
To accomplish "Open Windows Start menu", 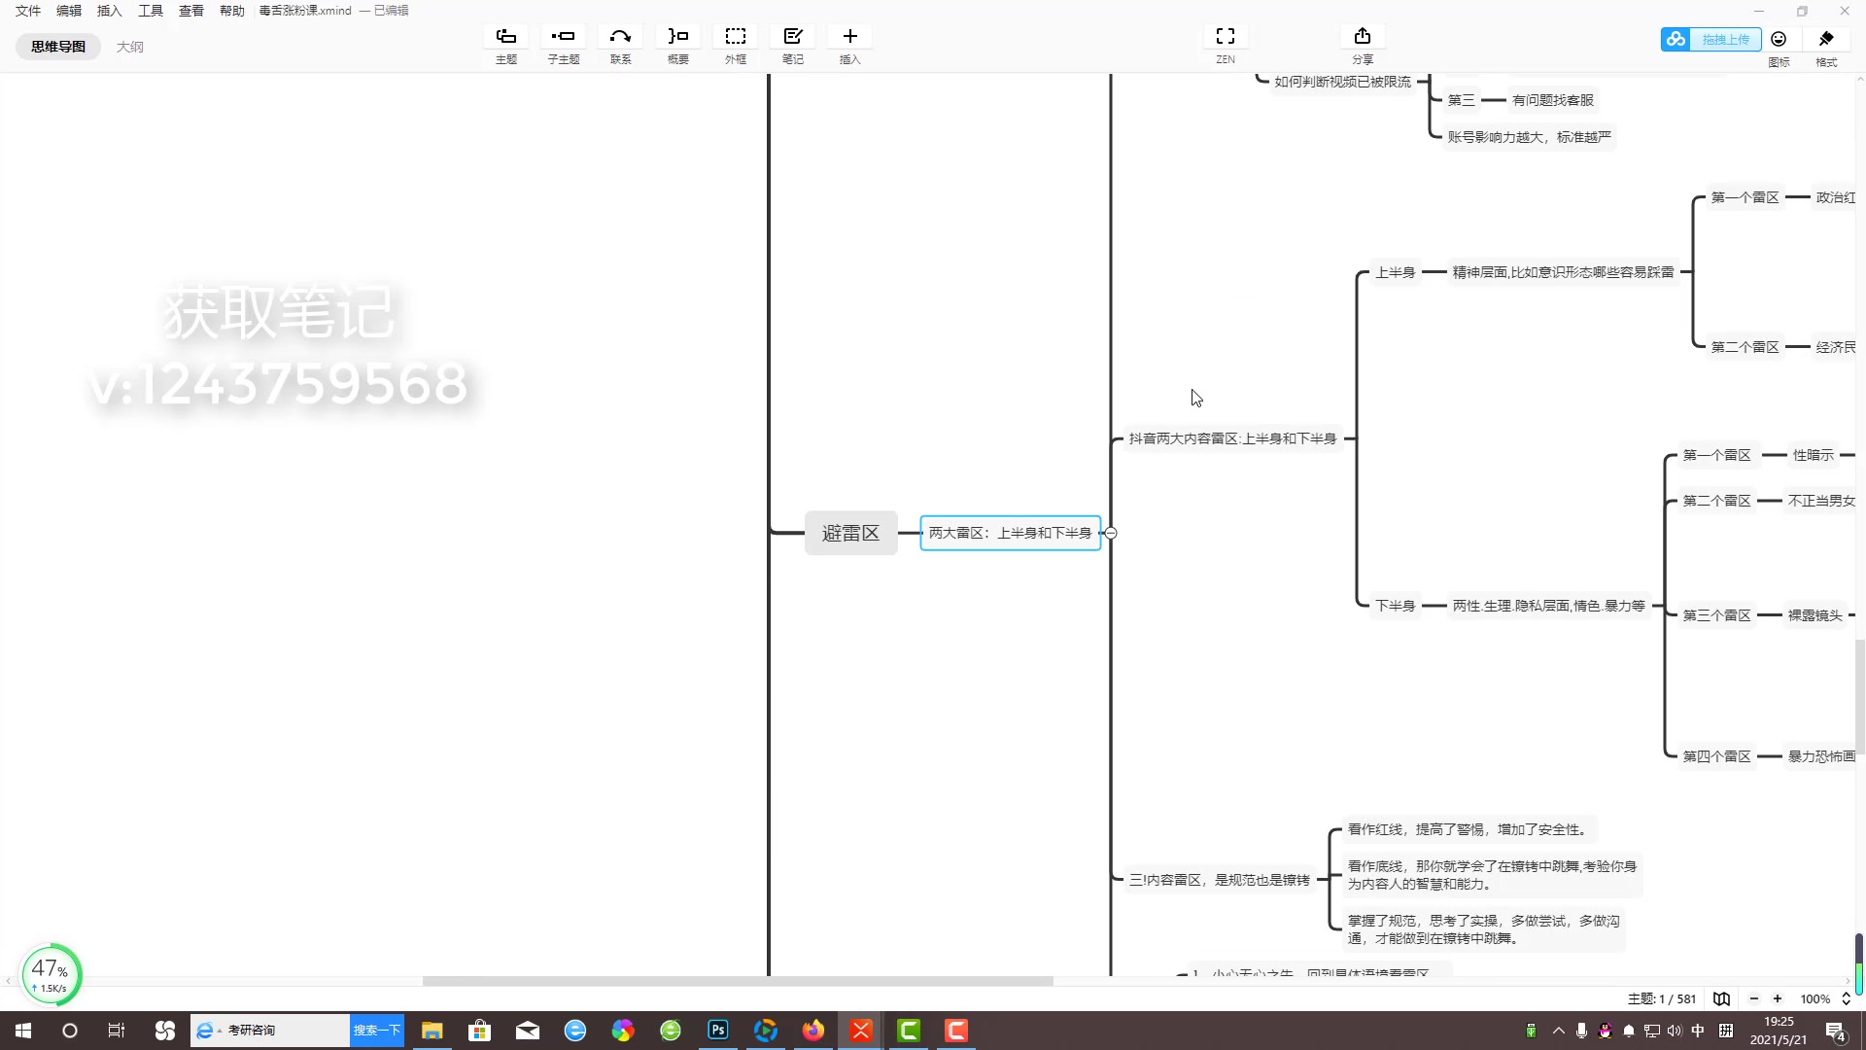I will (x=23, y=1031).
